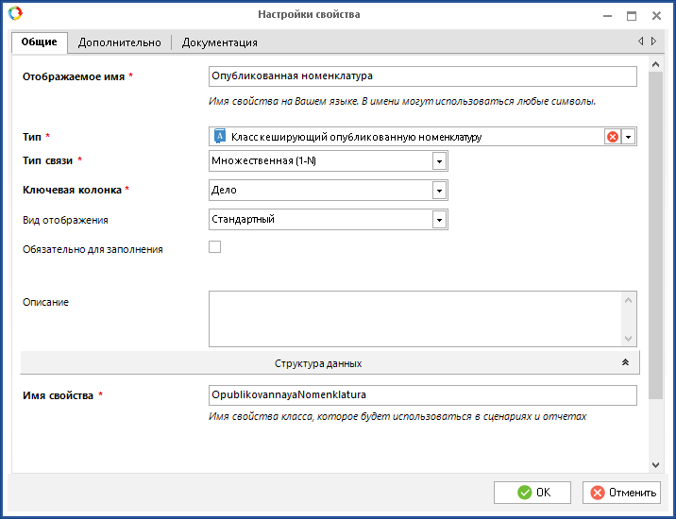Viewport: 676px width, 519px height.
Task: Open the Ключевая колонка dropdown
Action: [x=439, y=191]
